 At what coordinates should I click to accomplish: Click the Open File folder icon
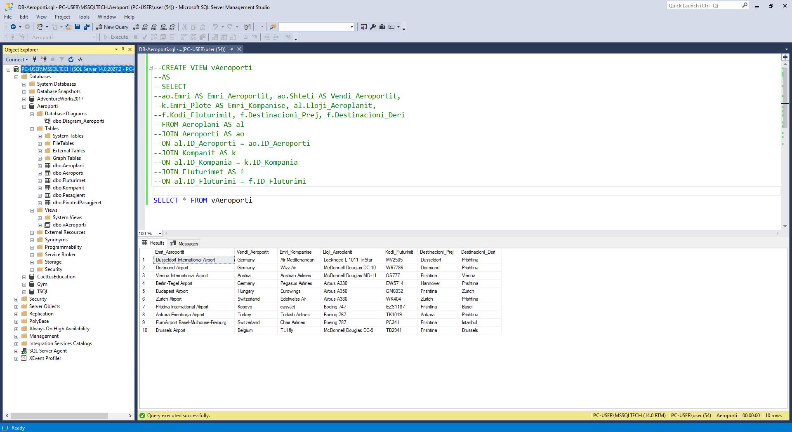coord(68,27)
